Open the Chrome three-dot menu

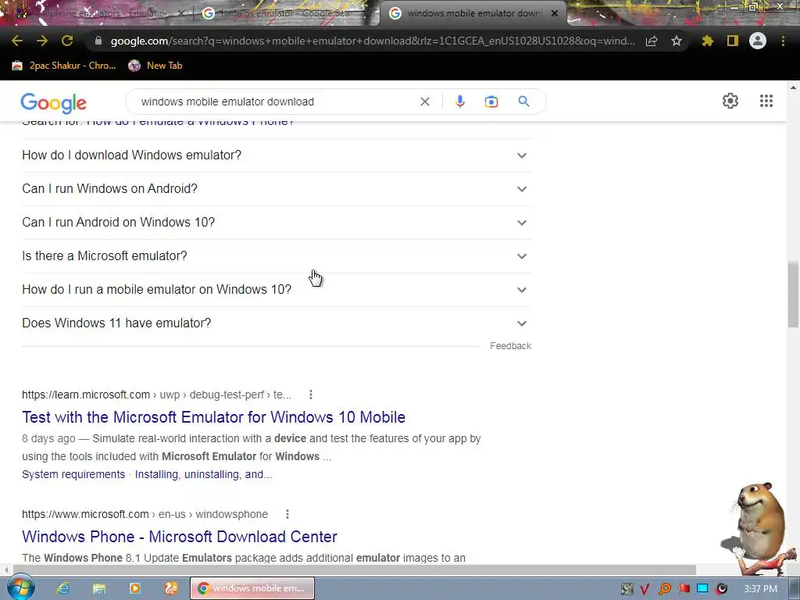(x=783, y=41)
